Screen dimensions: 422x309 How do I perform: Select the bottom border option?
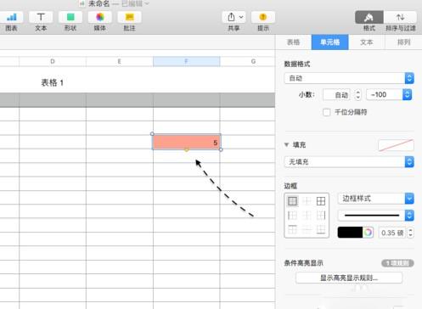tap(321, 229)
